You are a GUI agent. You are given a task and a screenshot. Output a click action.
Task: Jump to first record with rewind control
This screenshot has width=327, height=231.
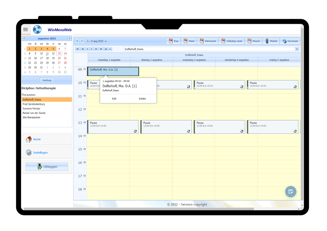[77, 49]
